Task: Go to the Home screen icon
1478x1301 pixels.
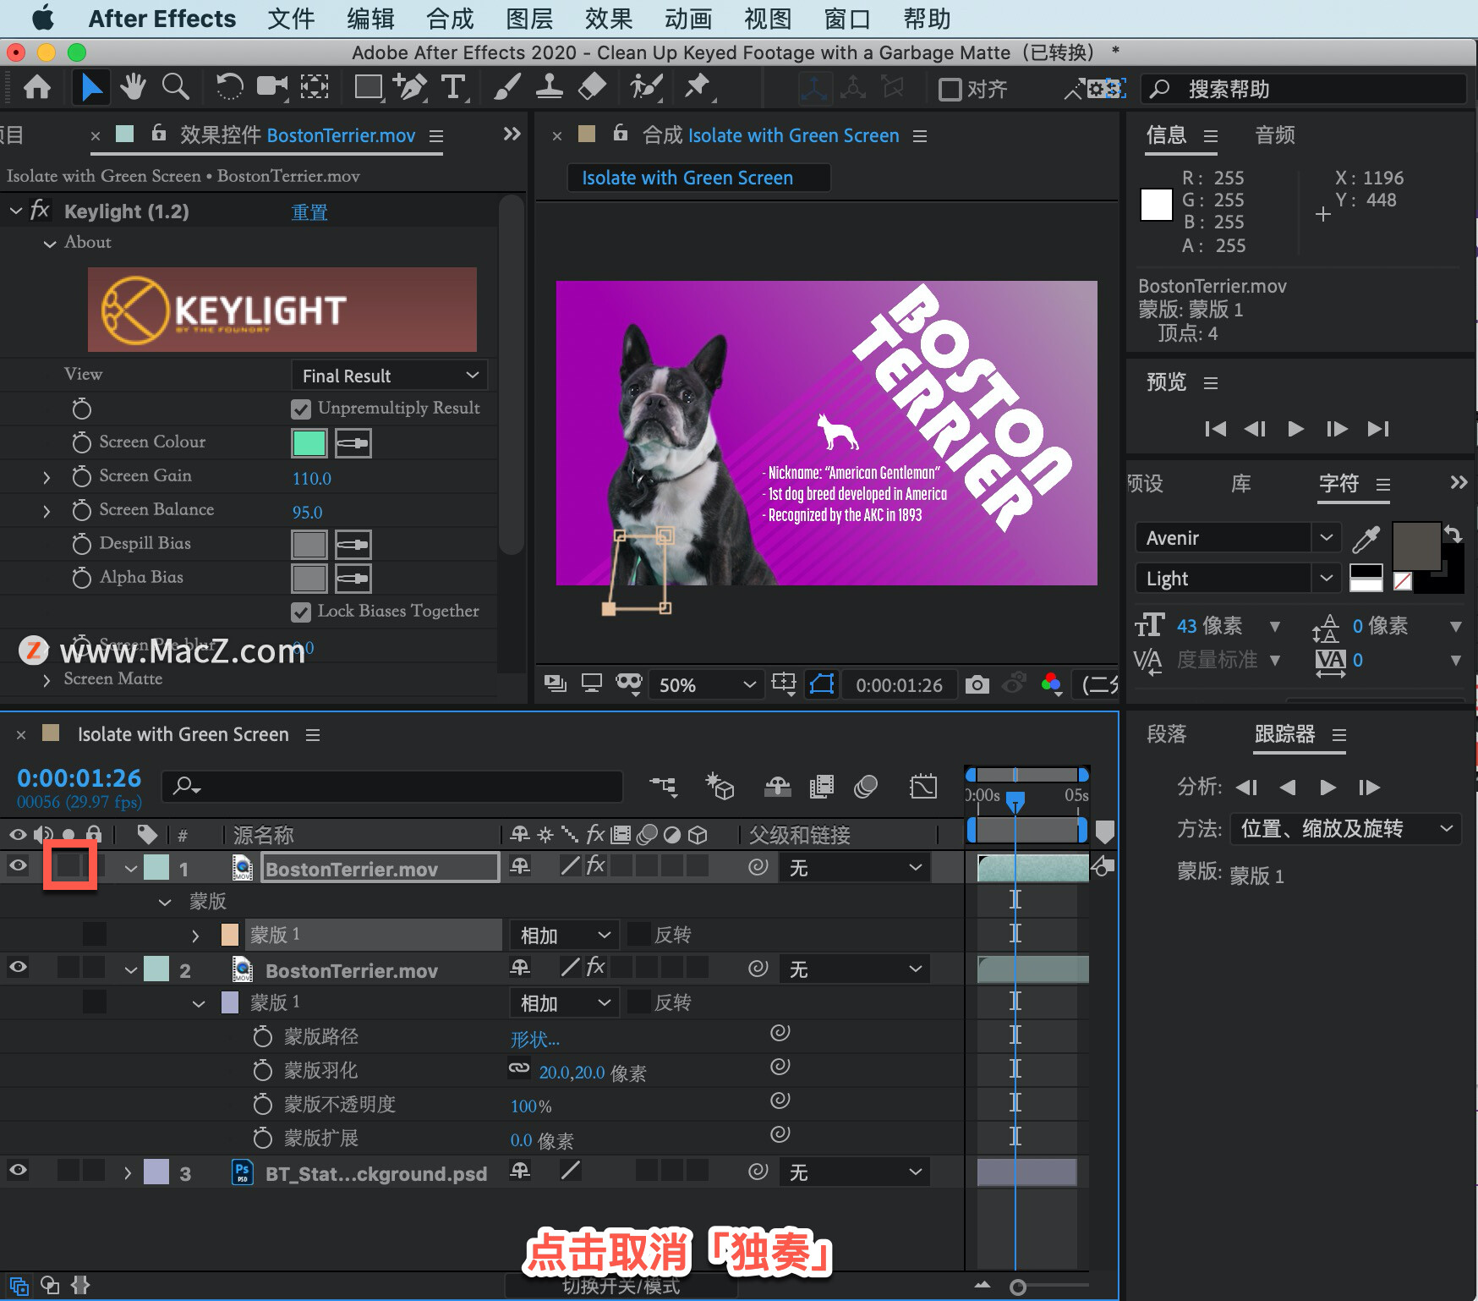Action: 36,87
